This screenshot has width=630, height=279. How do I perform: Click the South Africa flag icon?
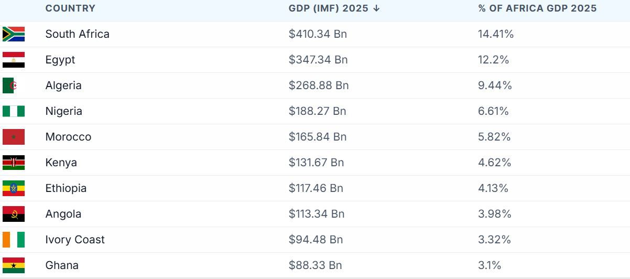coord(14,34)
